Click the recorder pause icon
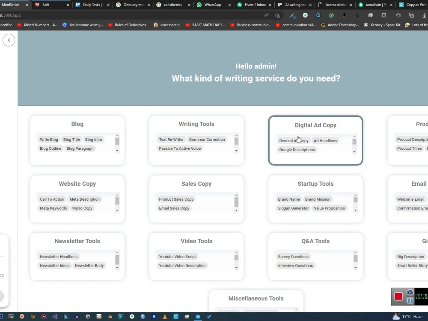428x321 pixels. [410, 301]
